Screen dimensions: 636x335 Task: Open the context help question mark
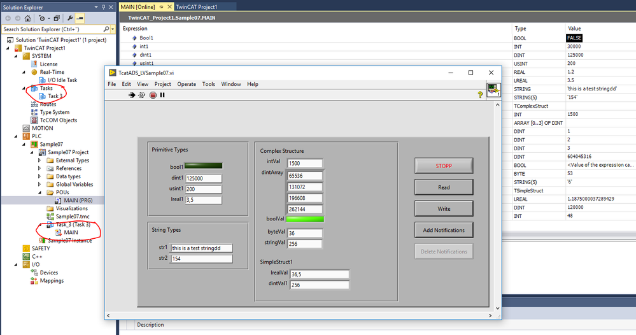[480, 95]
